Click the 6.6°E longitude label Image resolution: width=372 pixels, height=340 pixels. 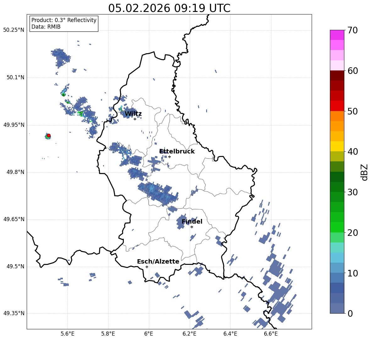coord(271,334)
